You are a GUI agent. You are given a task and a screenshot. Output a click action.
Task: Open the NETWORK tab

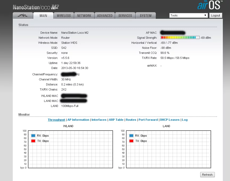pos(84,16)
